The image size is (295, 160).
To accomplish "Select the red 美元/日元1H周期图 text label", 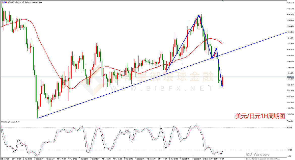I will (x=260, y=116).
